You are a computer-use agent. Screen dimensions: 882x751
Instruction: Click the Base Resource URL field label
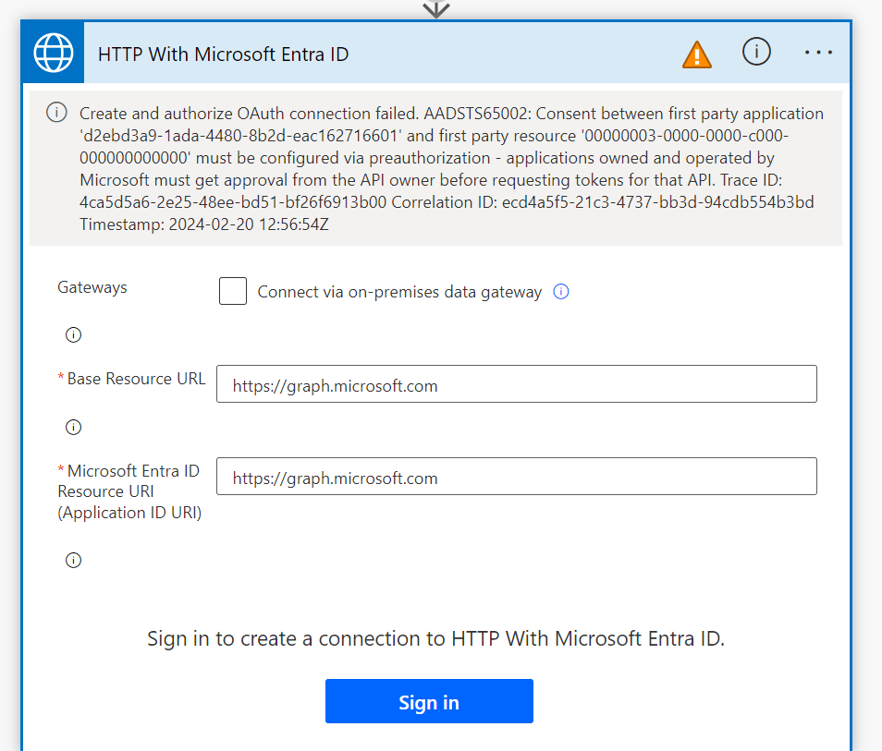136,379
